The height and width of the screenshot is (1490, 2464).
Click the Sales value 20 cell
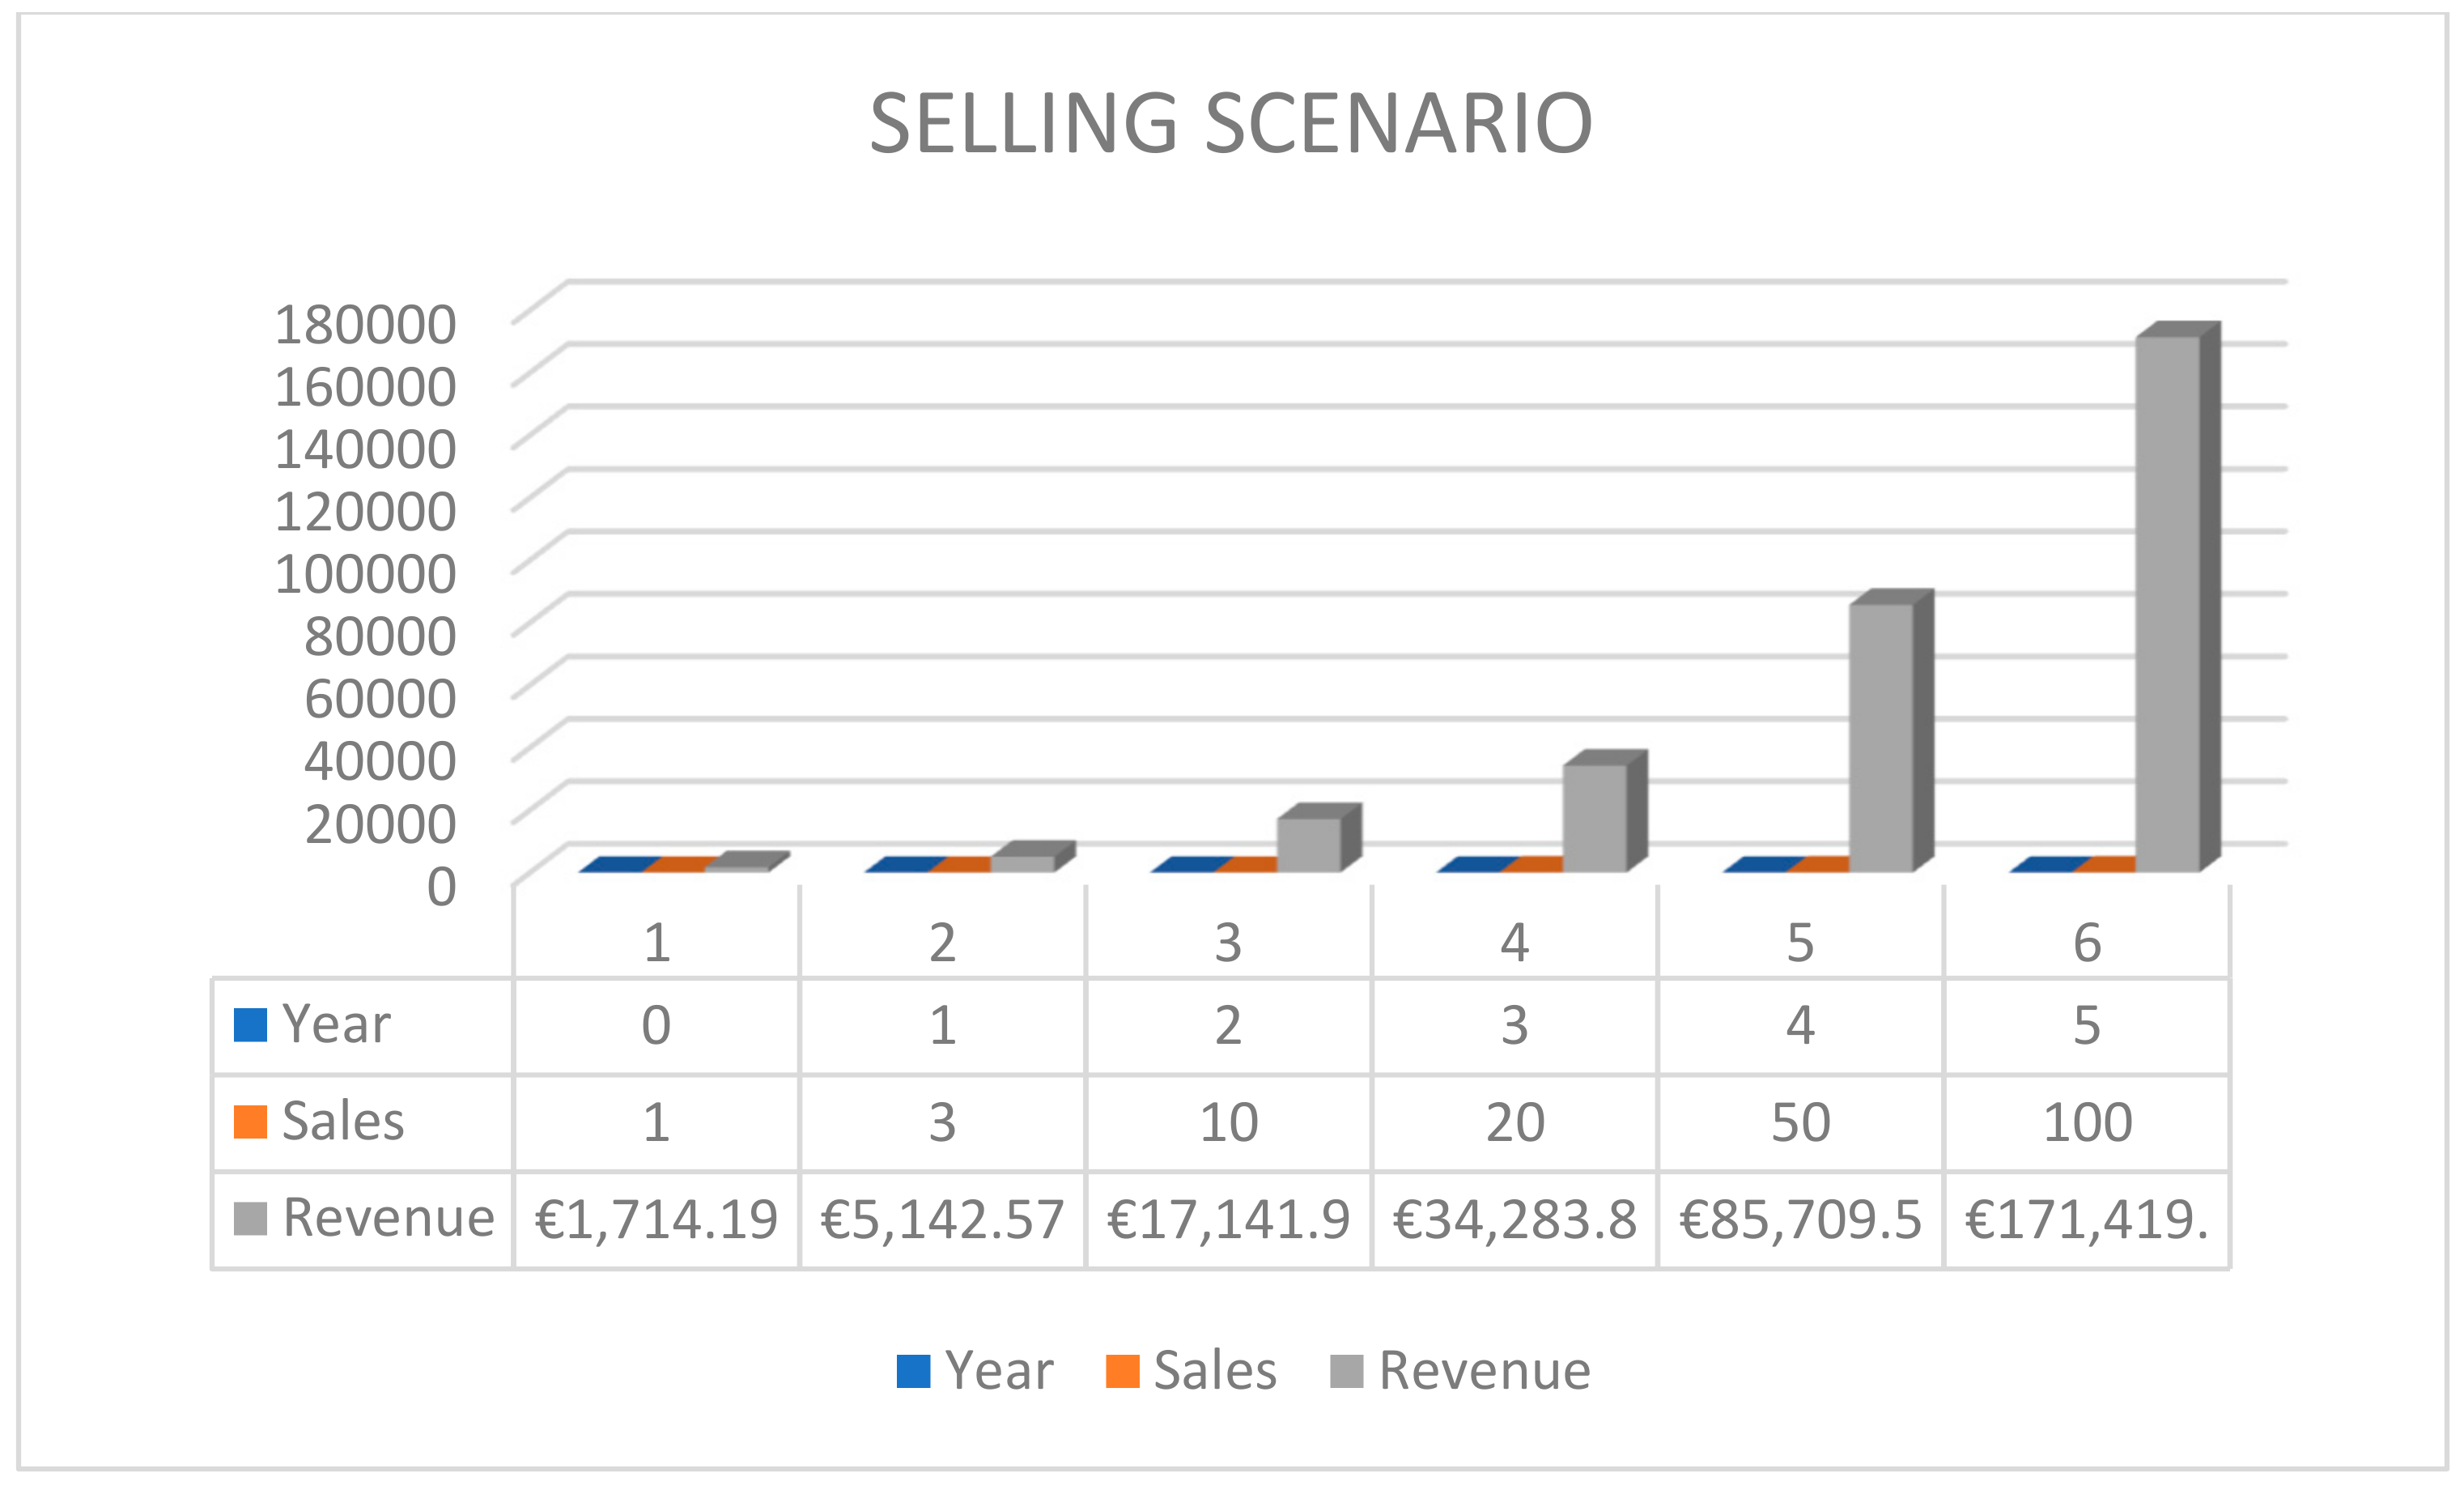1515,1122
